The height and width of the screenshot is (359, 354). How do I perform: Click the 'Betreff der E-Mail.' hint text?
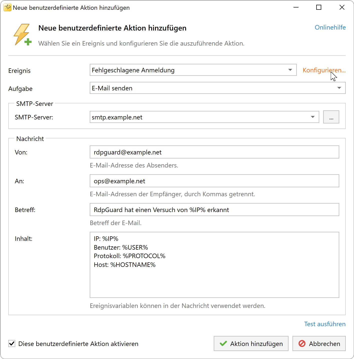point(116,223)
